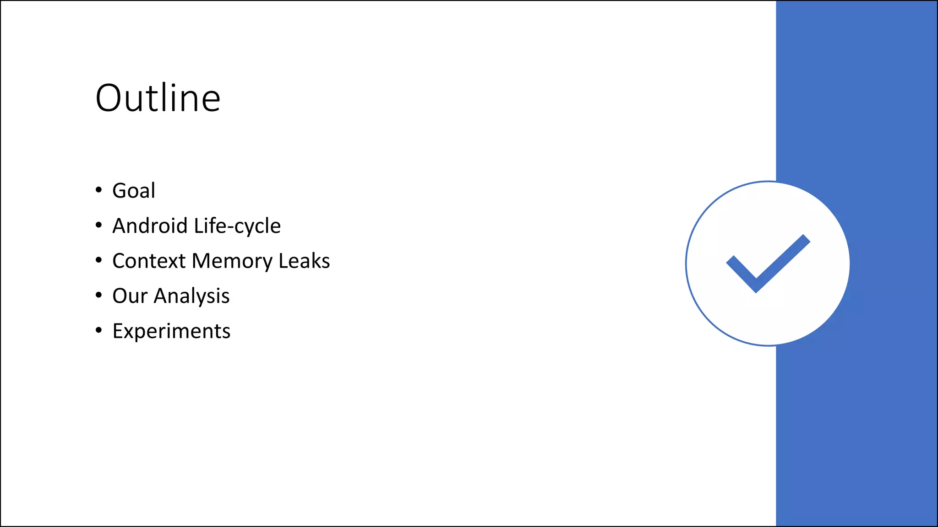Viewport: 938px width, 527px height.
Task: Click the word "Our"
Action: point(130,296)
